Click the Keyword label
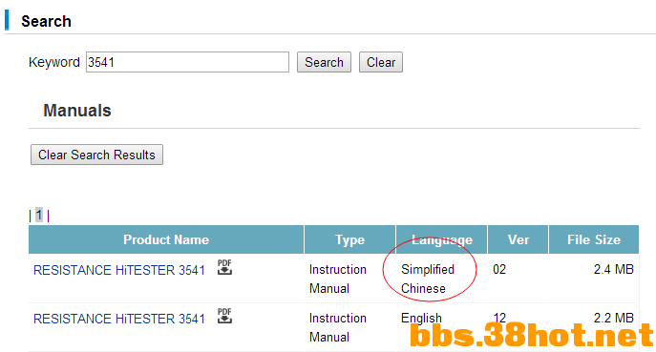The height and width of the screenshot is (352, 656). 54,62
